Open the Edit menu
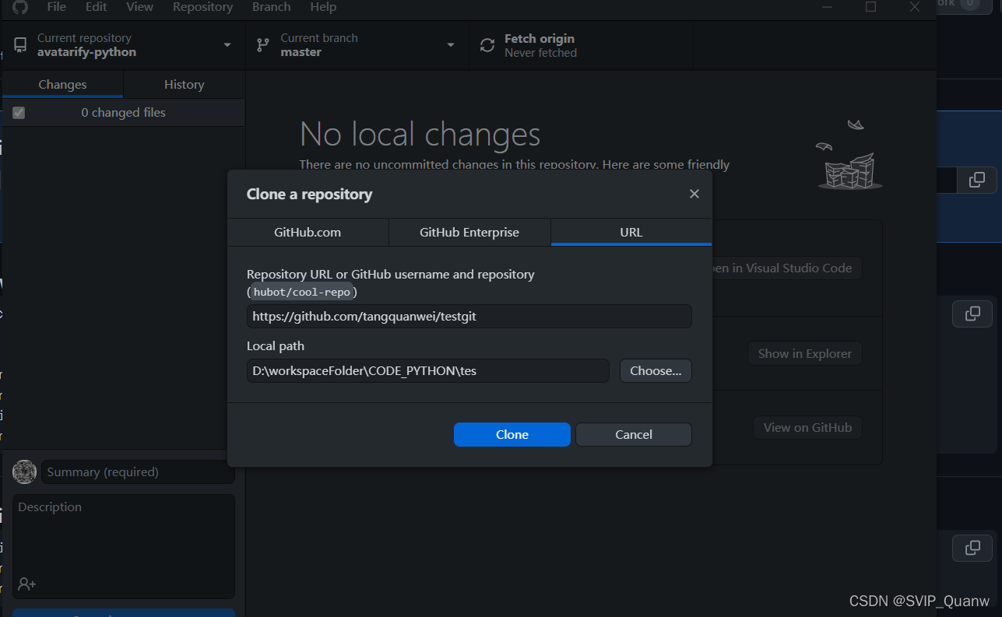1002x617 pixels. 97,7
